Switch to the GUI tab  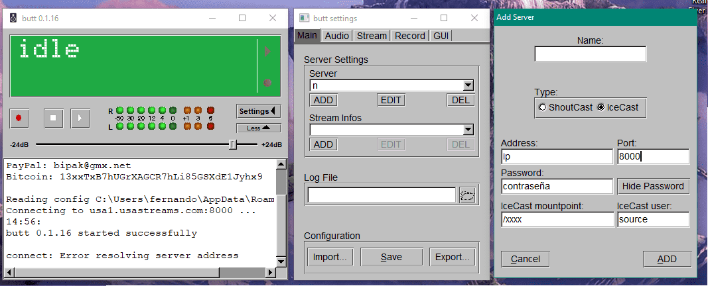point(441,36)
